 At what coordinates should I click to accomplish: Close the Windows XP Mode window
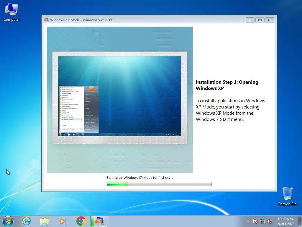click(x=270, y=20)
